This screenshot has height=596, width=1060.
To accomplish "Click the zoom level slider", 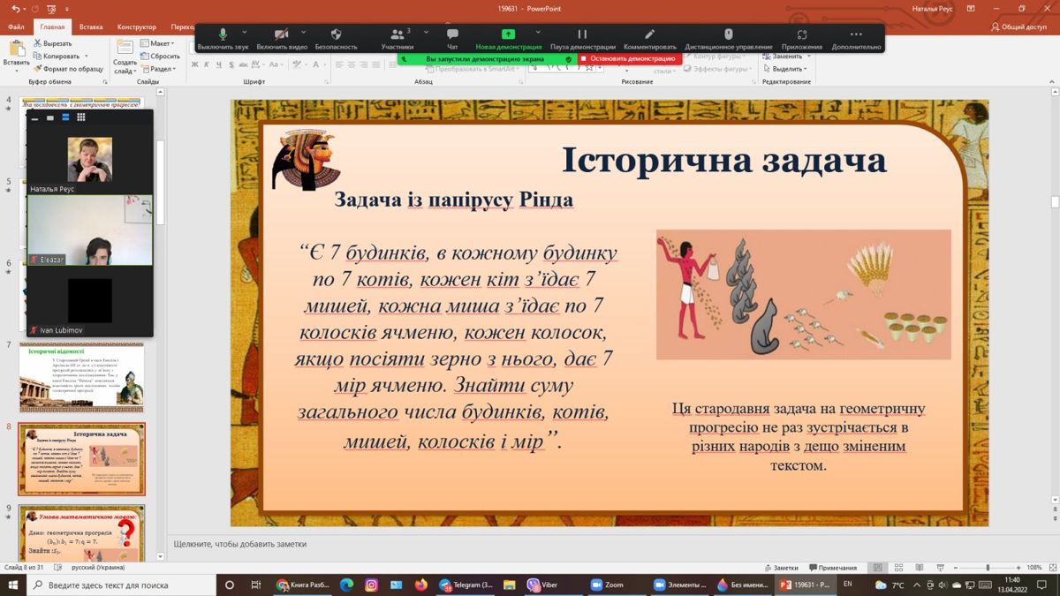I will click(987, 568).
